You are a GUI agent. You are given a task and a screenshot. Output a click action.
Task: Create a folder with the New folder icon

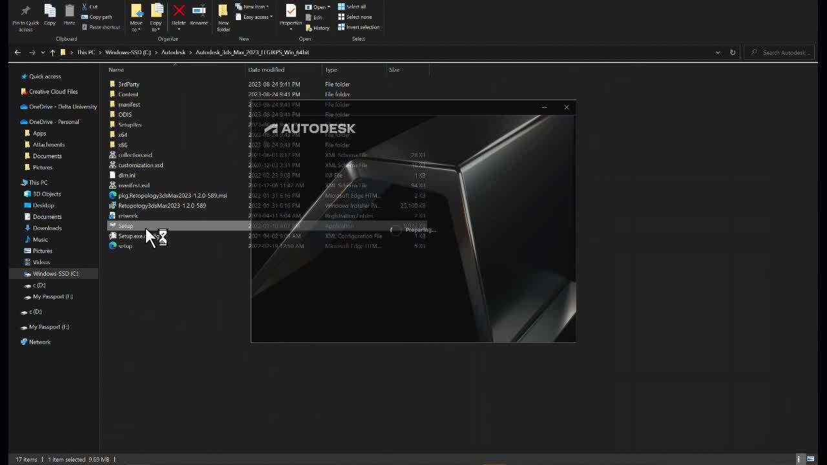(x=223, y=12)
